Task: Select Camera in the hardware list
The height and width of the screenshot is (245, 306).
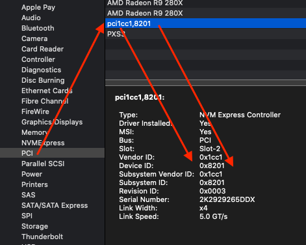Action: click(34, 38)
